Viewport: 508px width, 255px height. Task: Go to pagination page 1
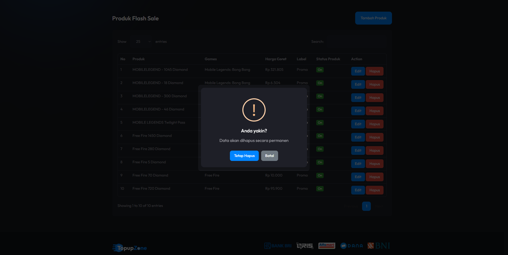366,206
